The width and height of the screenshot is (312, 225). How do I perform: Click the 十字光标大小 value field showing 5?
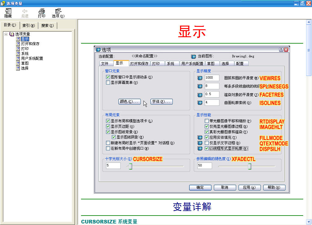[x=113, y=166]
